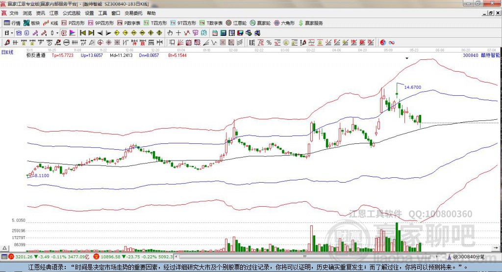502x272 pixels.
Task: Select the red fan lines drawing tool
Action: (x=180, y=42)
